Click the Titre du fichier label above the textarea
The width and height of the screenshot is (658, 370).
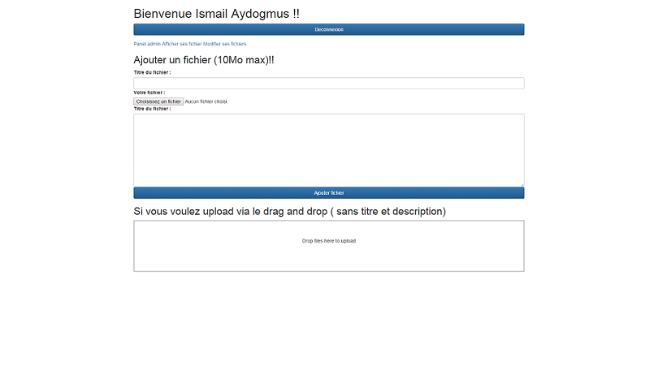[152, 109]
